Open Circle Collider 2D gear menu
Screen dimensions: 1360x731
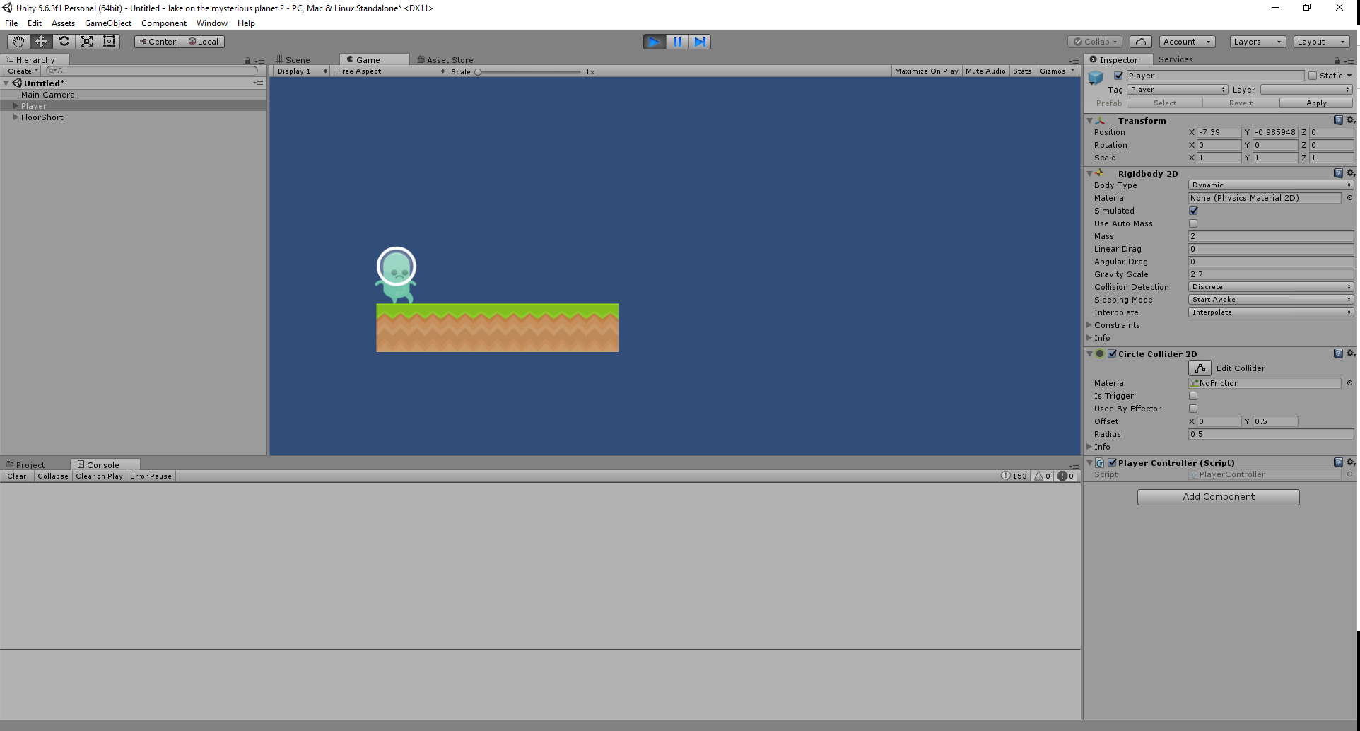(1350, 353)
